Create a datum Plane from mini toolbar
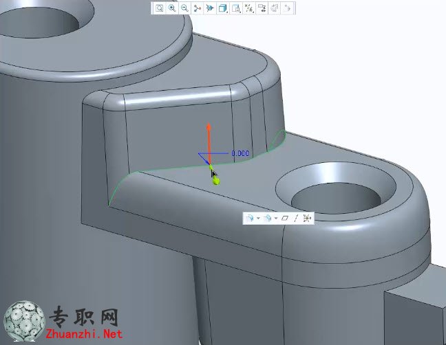This screenshot has width=446, height=345. coord(284,218)
